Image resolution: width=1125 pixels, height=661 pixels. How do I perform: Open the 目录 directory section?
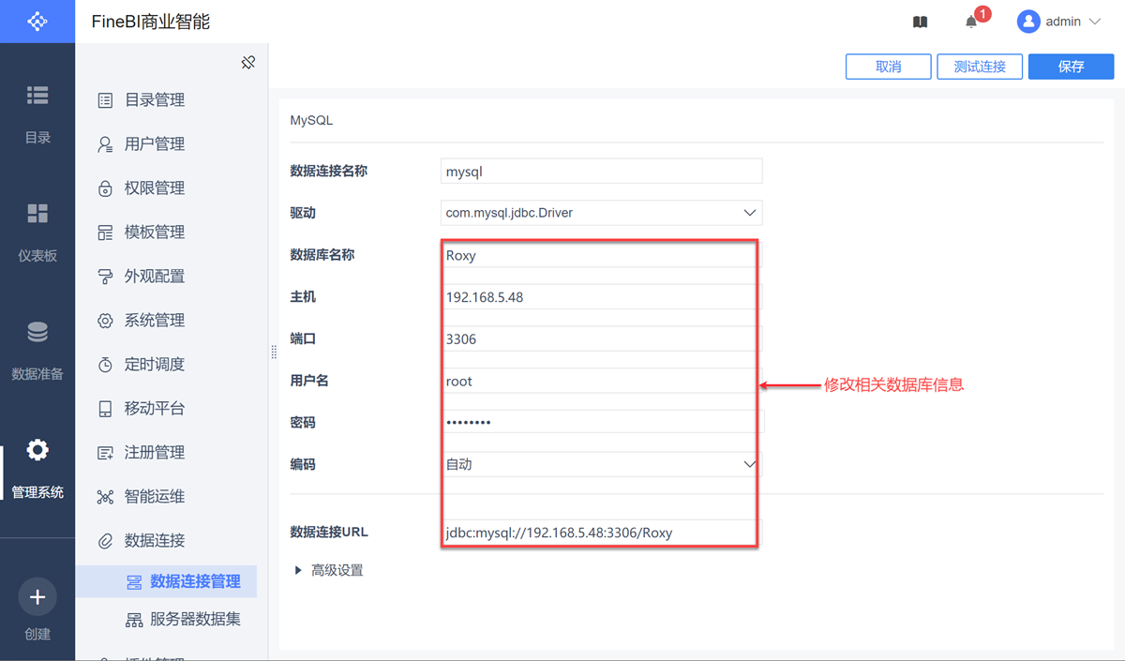coord(37,114)
